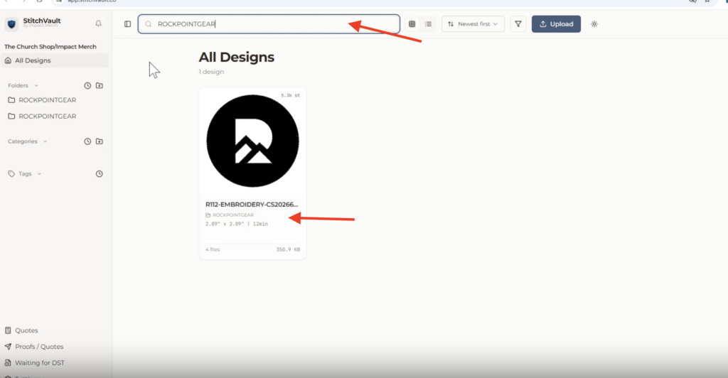Open the Newest first sort dropdown
The height and width of the screenshot is (378, 728).
[473, 24]
